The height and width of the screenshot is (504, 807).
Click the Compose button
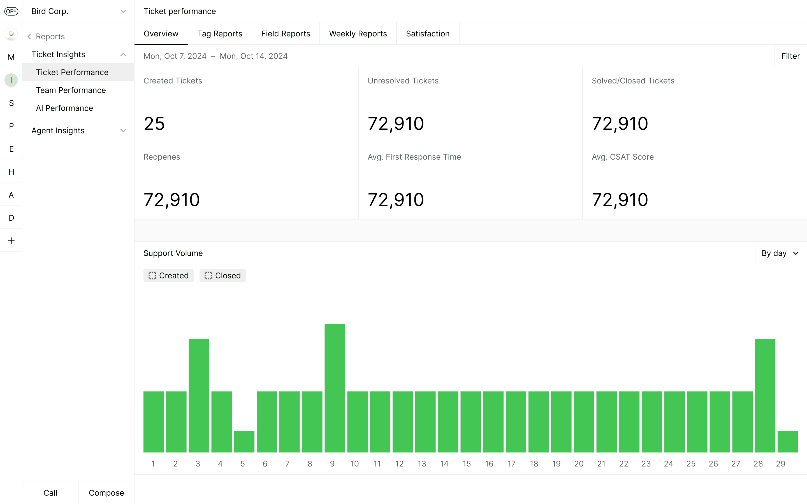coord(106,493)
